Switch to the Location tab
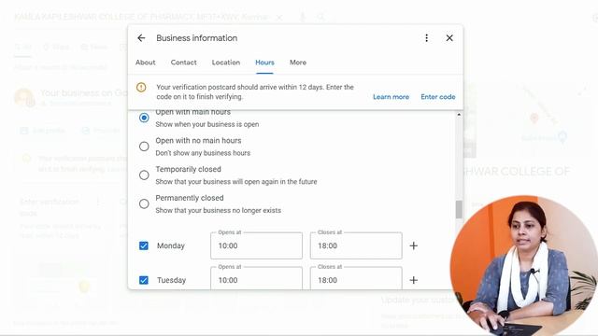This screenshot has width=598, height=336. point(226,63)
